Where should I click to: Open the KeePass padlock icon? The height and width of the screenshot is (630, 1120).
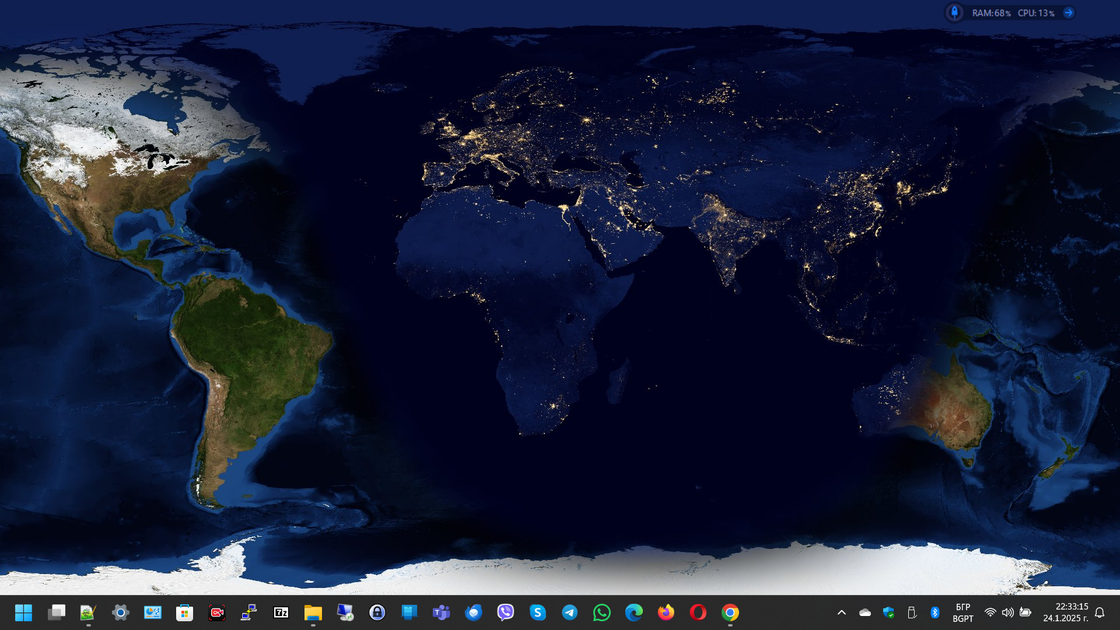(x=377, y=612)
